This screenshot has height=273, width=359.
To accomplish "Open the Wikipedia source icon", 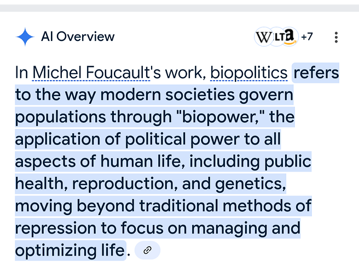I will 263,37.
